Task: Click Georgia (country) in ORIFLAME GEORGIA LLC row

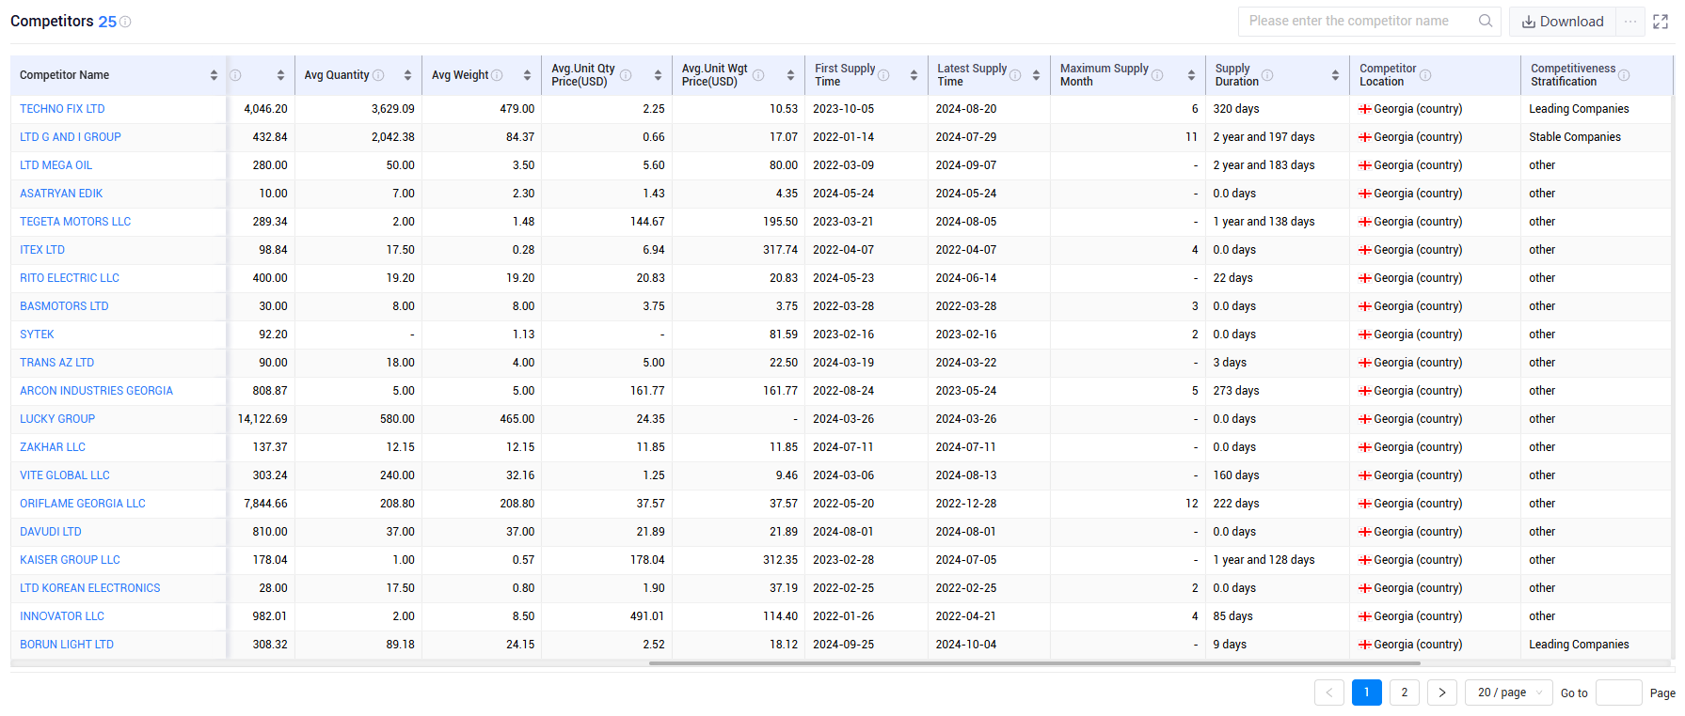Action: click(x=1418, y=504)
